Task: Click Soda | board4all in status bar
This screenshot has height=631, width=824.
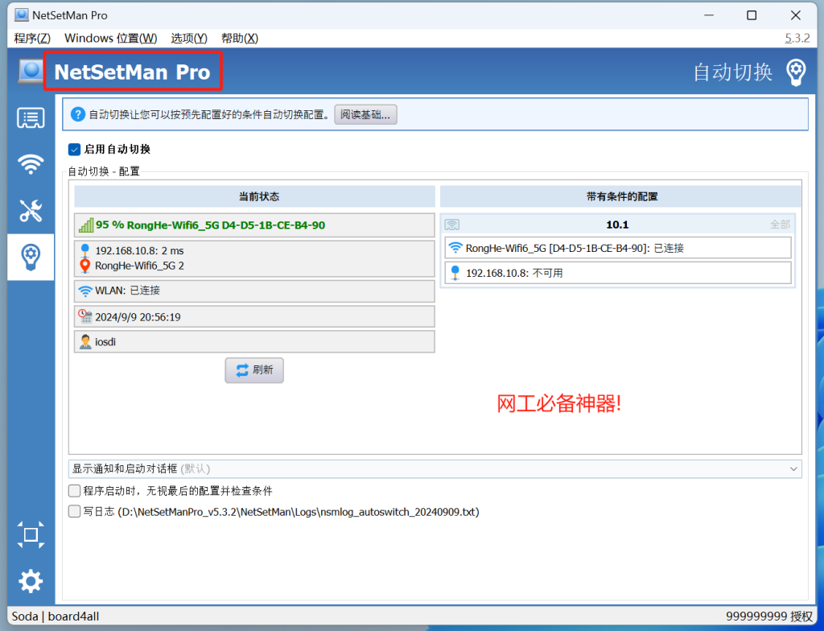Action: point(56,617)
